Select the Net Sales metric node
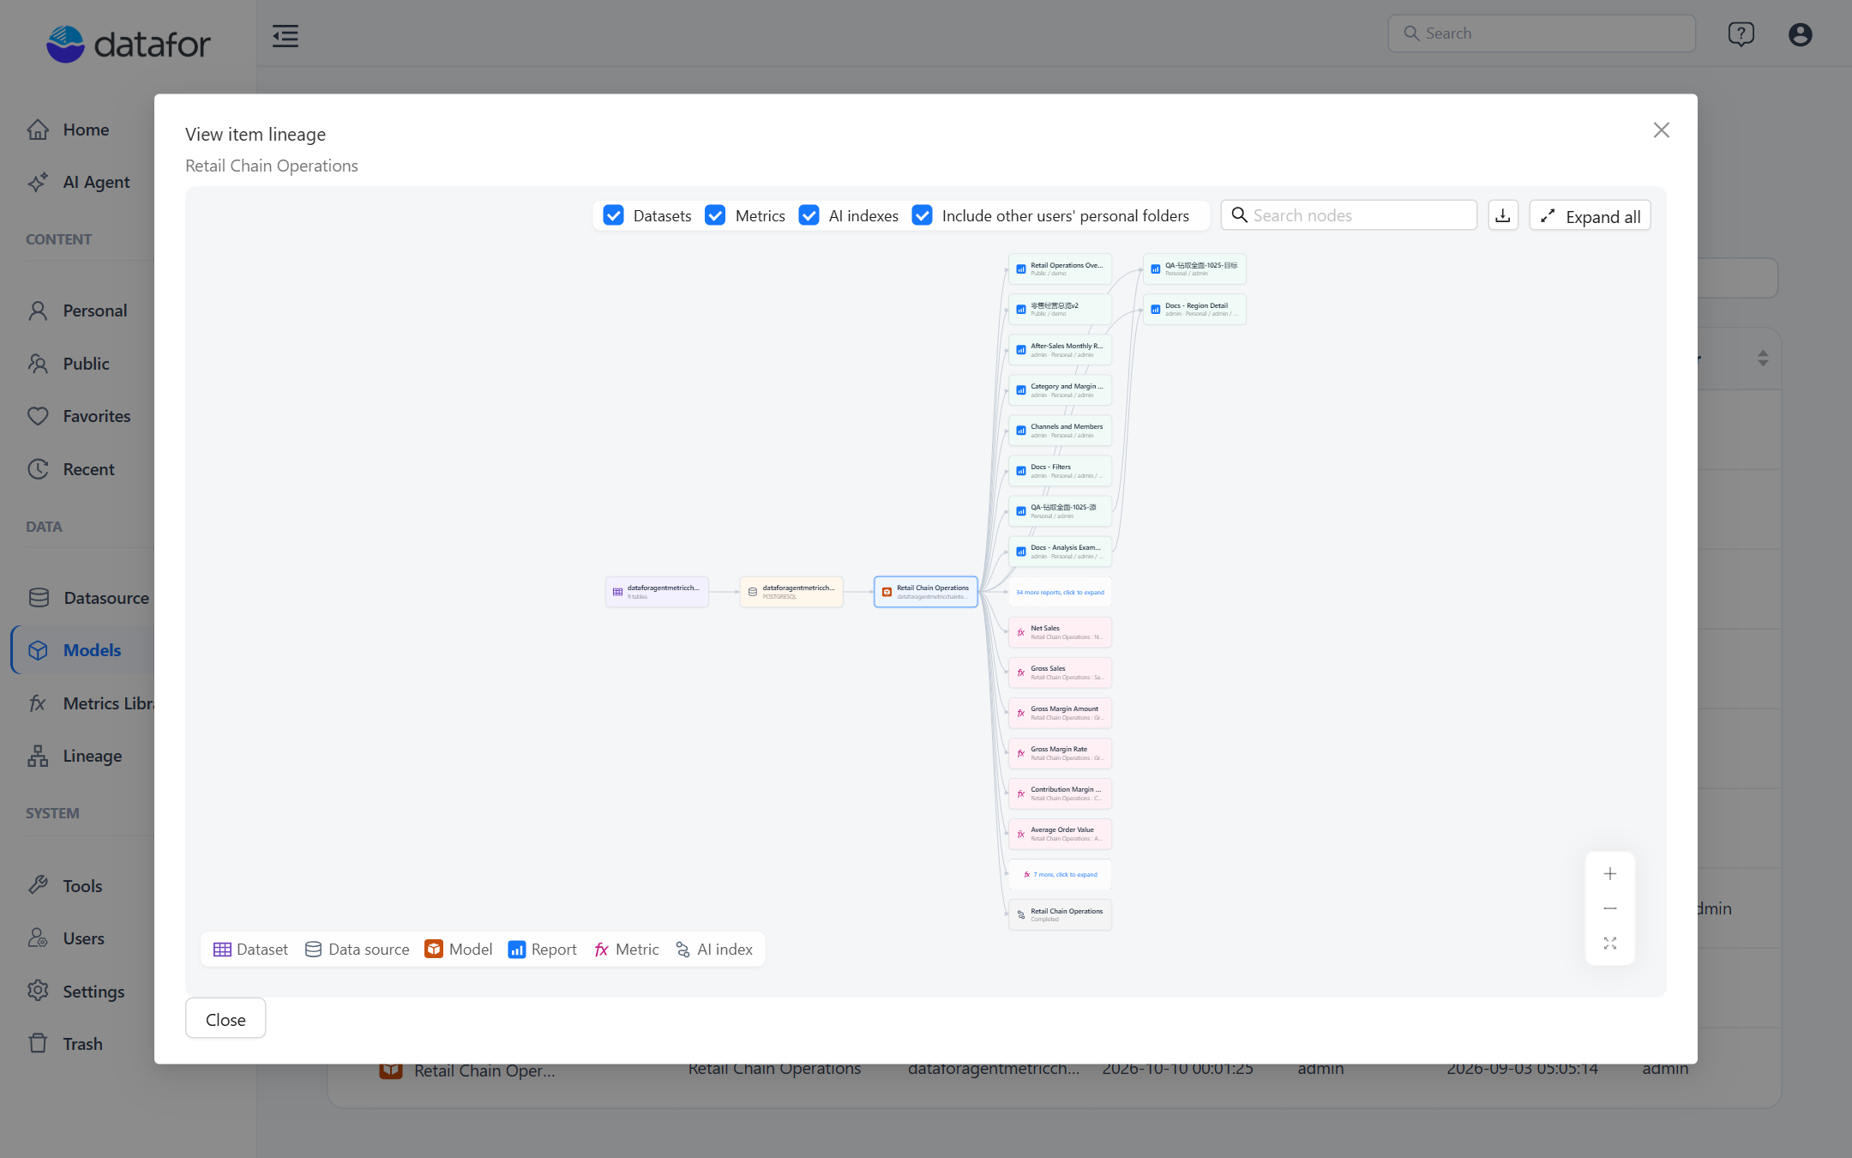 point(1061,632)
